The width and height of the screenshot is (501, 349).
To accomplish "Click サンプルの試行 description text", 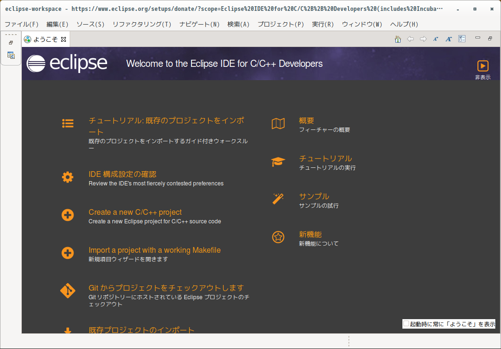I will pyautogui.click(x=319, y=206).
